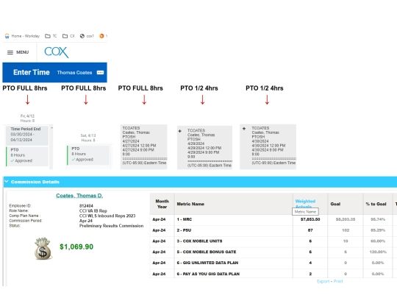Viewport: 397px width, 298px height.
Task: Open the hamburger MENU button
Action: (18, 52)
